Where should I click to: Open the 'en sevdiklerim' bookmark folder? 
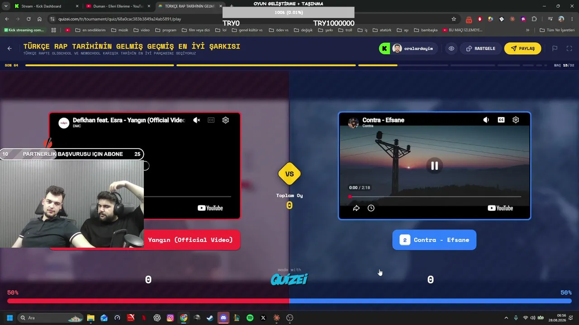point(90,30)
